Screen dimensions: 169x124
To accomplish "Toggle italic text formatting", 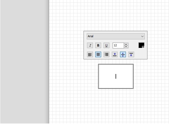I will point(90,46).
